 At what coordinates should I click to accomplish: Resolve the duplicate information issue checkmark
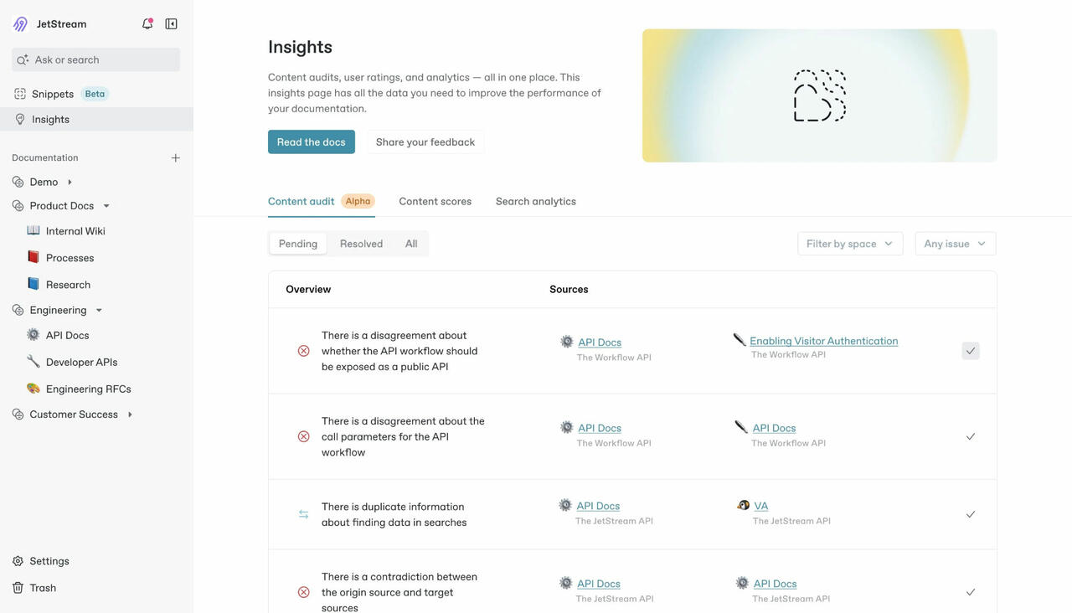pos(971,514)
